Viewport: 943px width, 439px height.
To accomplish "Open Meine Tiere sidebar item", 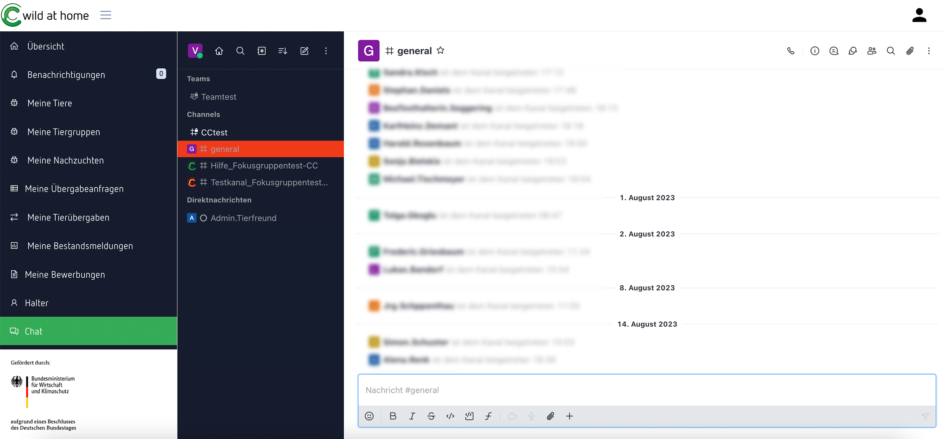I will click(x=50, y=103).
